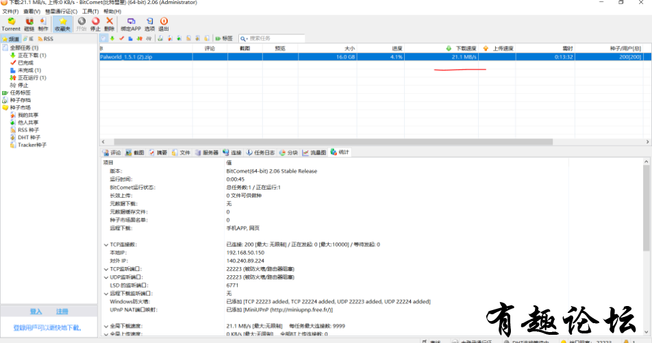Switch to the 任务日志 detail tab
Screen dimensions: 652x343
[x=260, y=153]
